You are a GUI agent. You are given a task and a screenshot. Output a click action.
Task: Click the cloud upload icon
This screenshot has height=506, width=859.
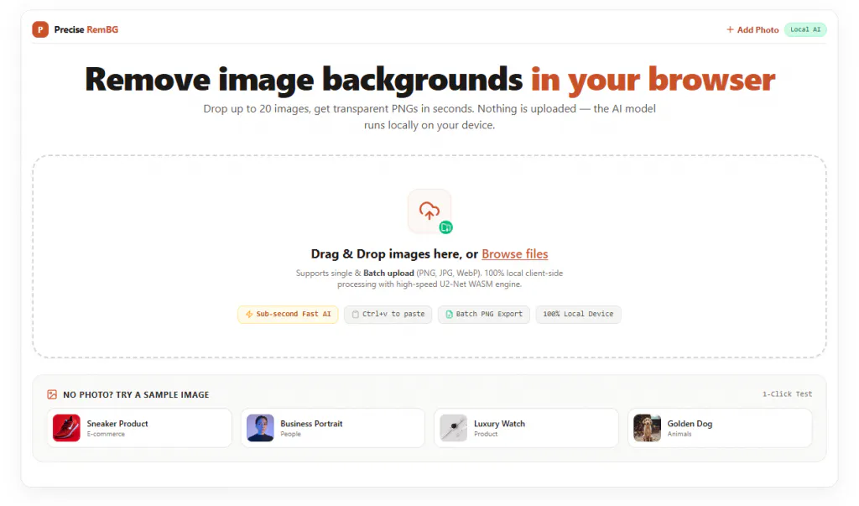pos(429,211)
